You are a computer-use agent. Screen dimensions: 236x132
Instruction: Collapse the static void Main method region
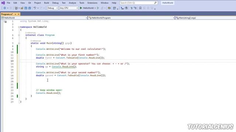[x=19, y=43]
